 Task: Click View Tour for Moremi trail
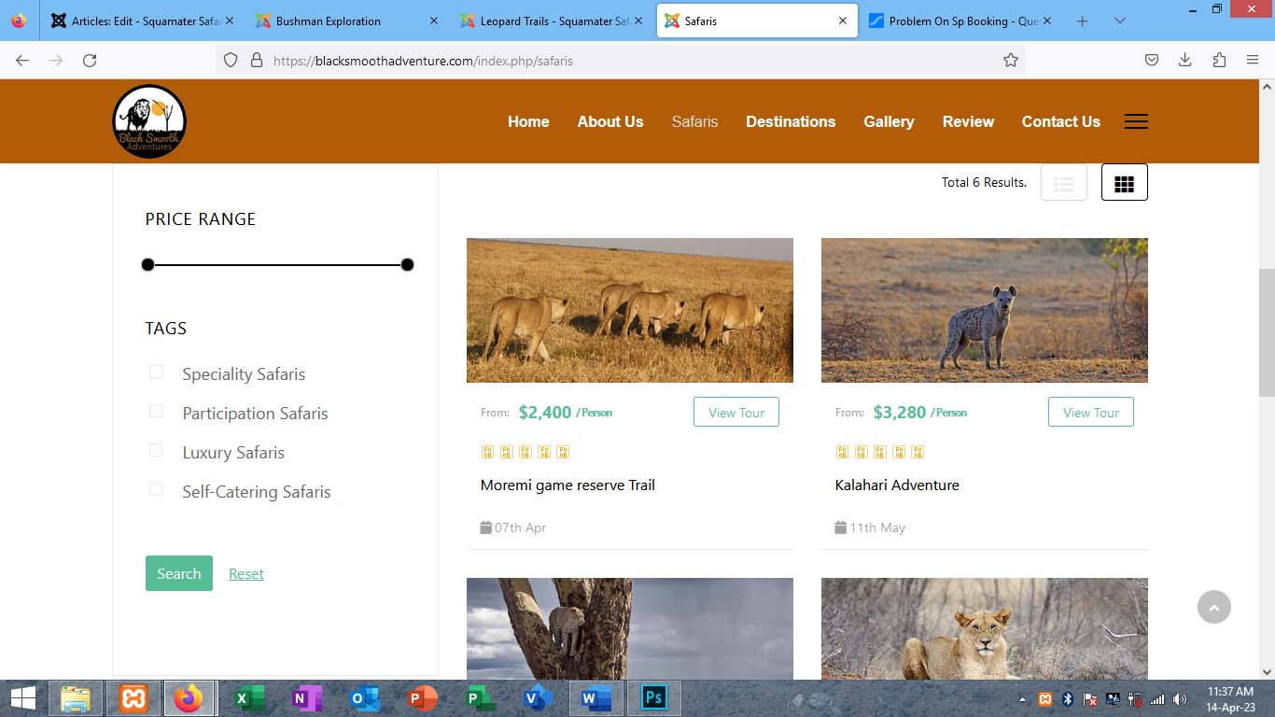pyautogui.click(x=736, y=413)
